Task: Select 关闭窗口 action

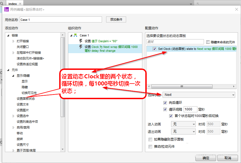Action: [23, 47]
